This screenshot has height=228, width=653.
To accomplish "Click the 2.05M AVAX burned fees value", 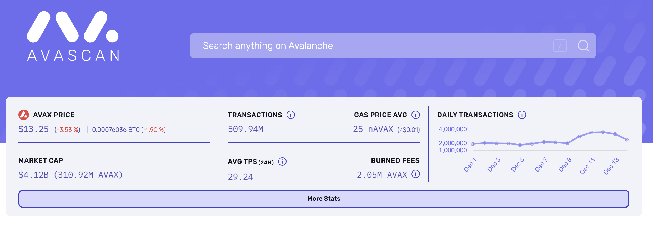I will click(x=382, y=175).
